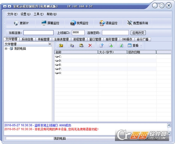Expand the 查看 dropdown arrow

tap(141, 46)
